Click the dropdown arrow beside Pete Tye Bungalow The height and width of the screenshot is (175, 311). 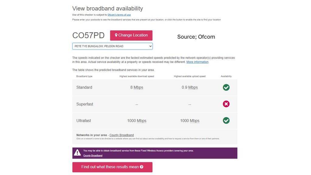(x=150, y=46)
